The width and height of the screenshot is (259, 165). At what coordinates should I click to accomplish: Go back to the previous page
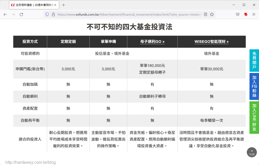click(5, 14)
